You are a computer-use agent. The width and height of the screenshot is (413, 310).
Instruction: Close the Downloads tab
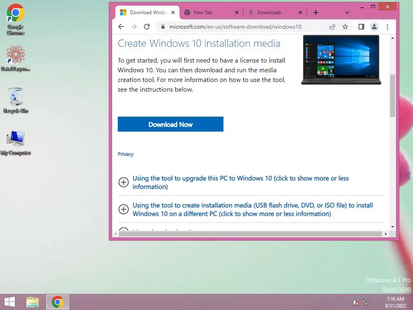300,13
